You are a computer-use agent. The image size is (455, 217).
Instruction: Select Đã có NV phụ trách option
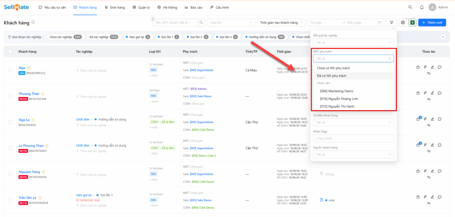[x=353, y=76]
